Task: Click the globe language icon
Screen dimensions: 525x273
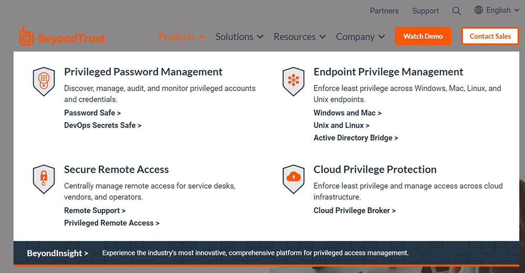Action: click(478, 10)
